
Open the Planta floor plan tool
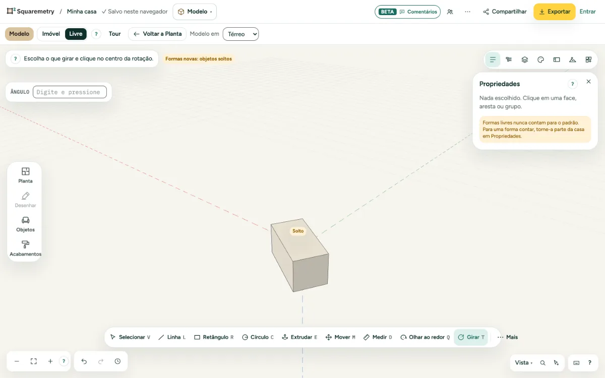(x=26, y=175)
